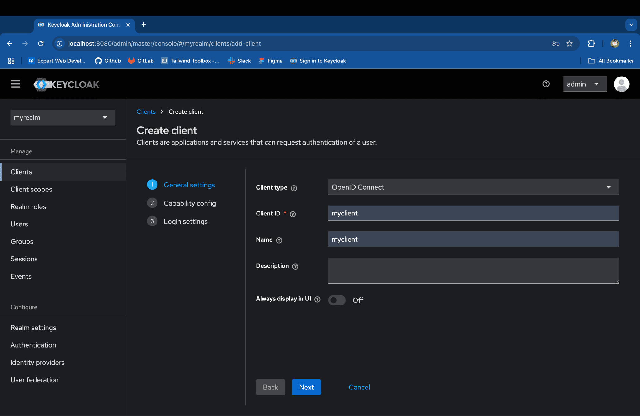Open the hamburger sidebar menu
This screenshot has height=416, width=640.
pos(16,84)
